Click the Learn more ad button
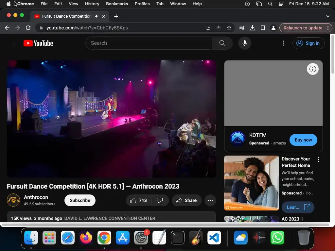 298,207
